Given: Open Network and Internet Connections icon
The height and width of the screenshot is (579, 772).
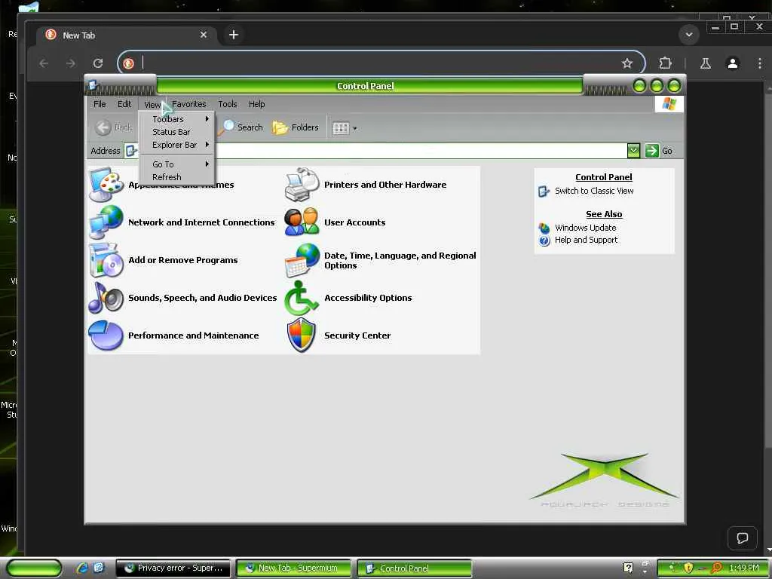Looking at the screenshot, I should click(106, 222).
